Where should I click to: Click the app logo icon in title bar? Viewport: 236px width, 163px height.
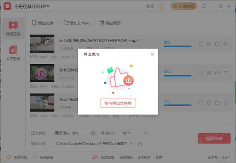point(7,6)
